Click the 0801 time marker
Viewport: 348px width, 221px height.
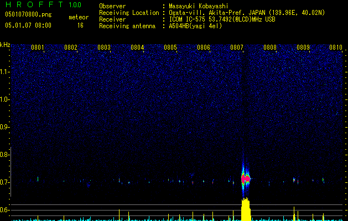click(x=37, y=48)
